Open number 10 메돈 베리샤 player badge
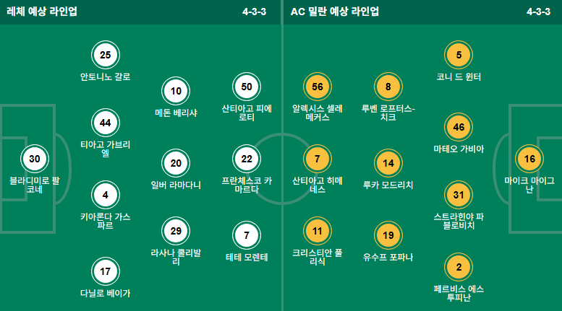The image size is (562, 311). 176,91
